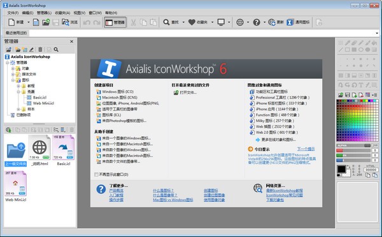Click the folder-up icon in Librarian toolbar
The image size is (382, 237).
[8, 50]
